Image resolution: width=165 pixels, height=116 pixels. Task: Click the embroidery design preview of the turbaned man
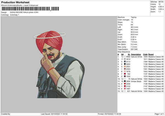point(59,64)
